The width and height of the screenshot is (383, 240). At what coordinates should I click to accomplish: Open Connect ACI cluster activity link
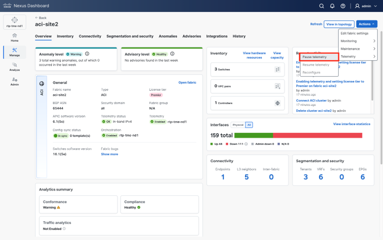click(x=311, y=101)
